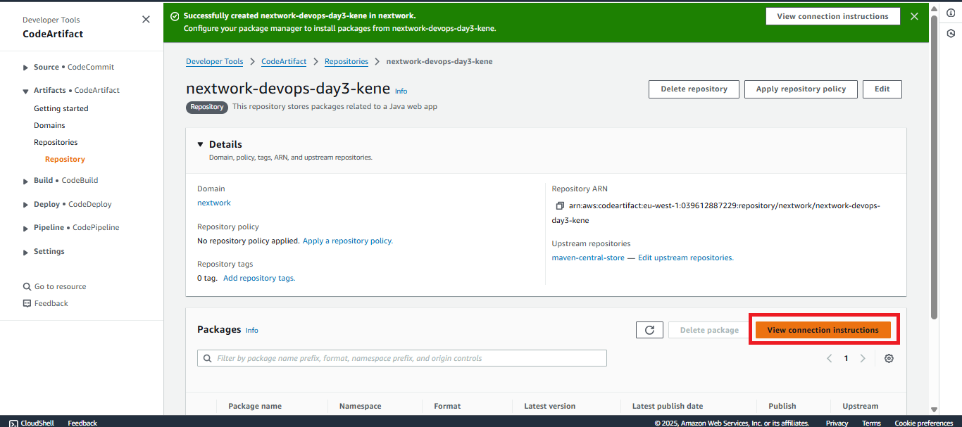
Task: Click CodeArtifact breadcrumb link
Action: pos(284,61)
